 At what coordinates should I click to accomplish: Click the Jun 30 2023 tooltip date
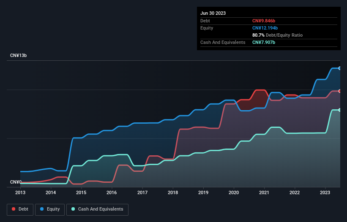point(213,13)
